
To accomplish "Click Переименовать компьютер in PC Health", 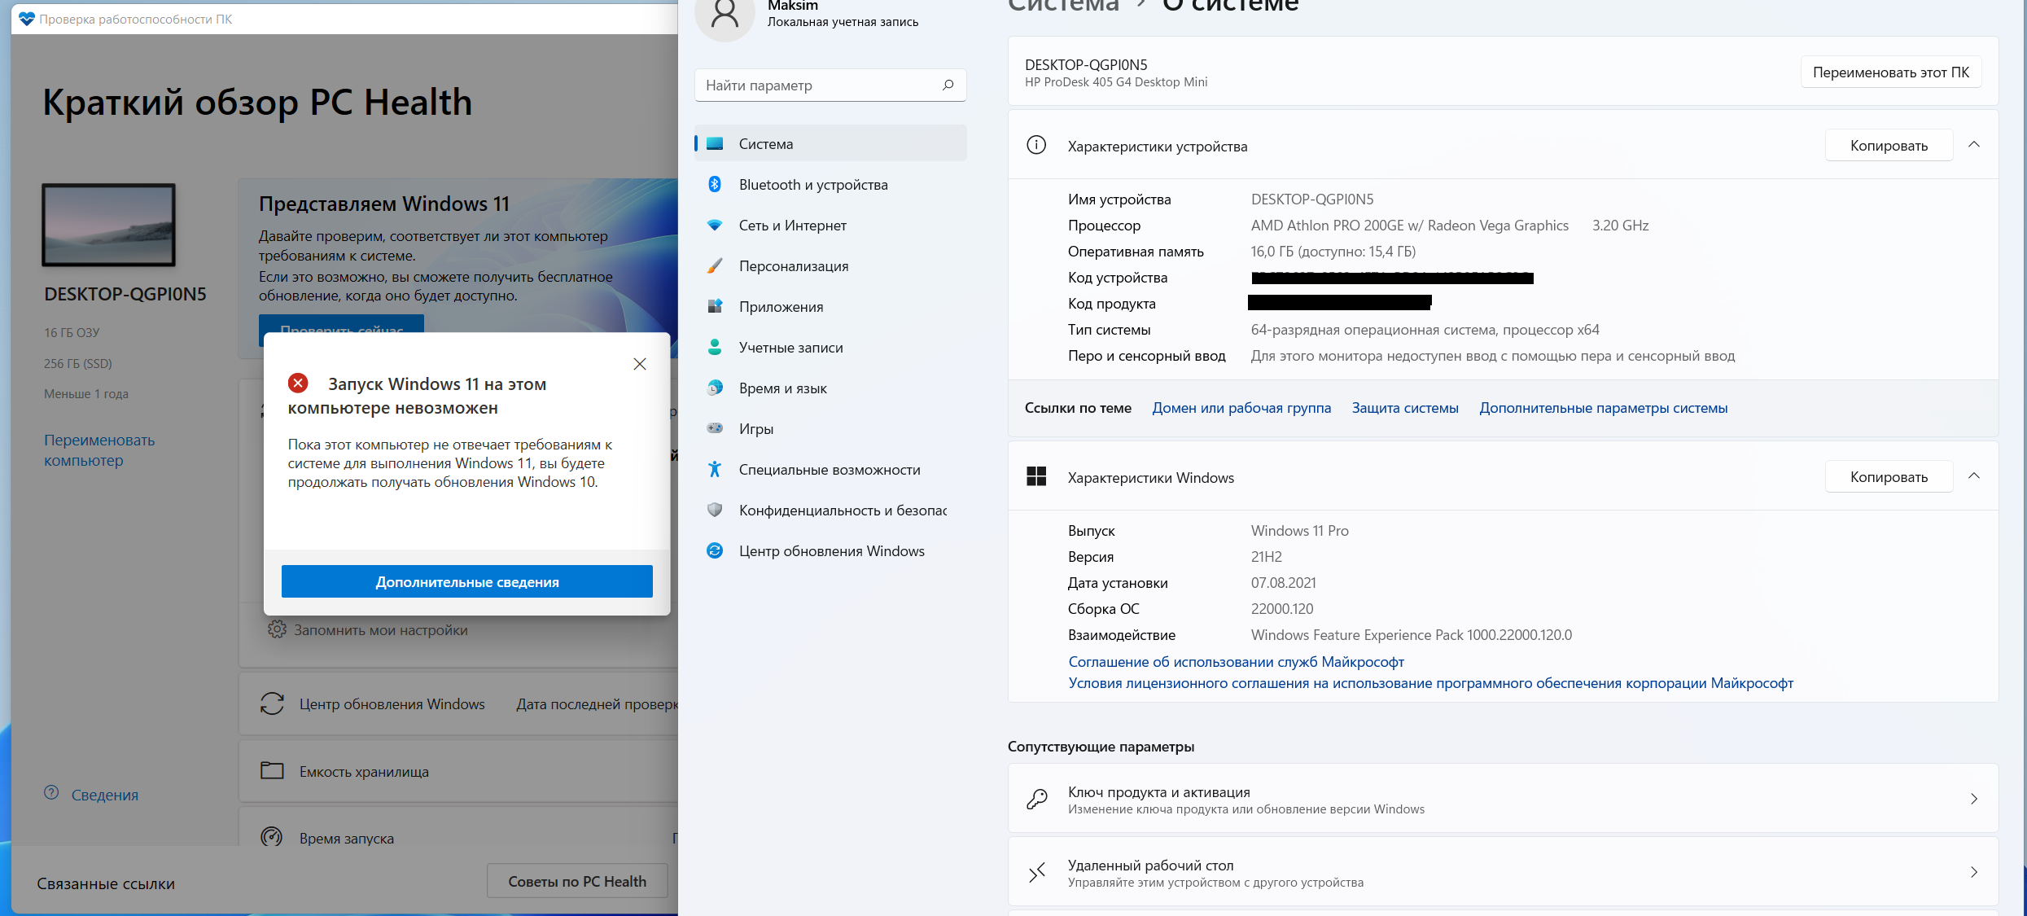I will pos(99,450).
